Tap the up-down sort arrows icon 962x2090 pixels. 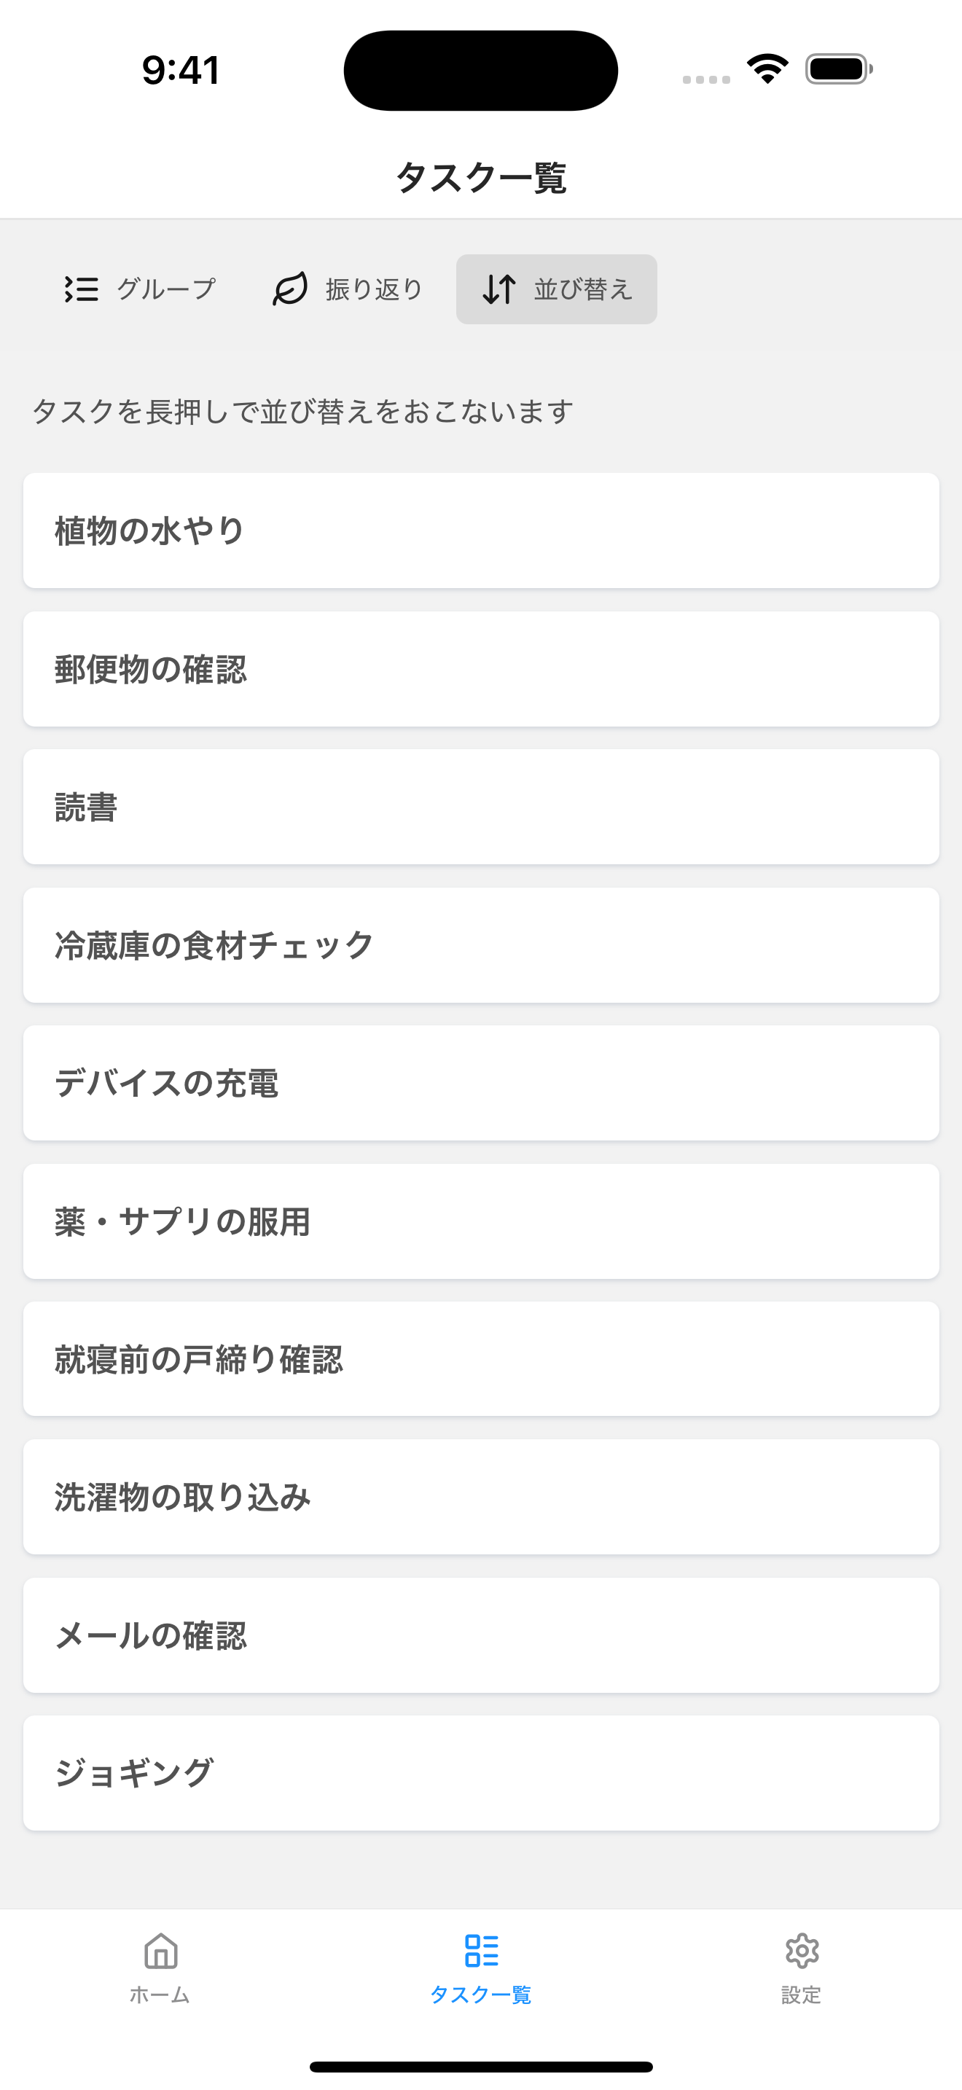(498, 289)
